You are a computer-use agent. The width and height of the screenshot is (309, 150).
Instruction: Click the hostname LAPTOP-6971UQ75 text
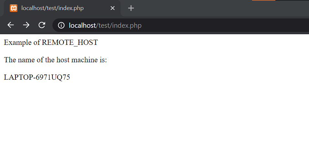(37, 77)
